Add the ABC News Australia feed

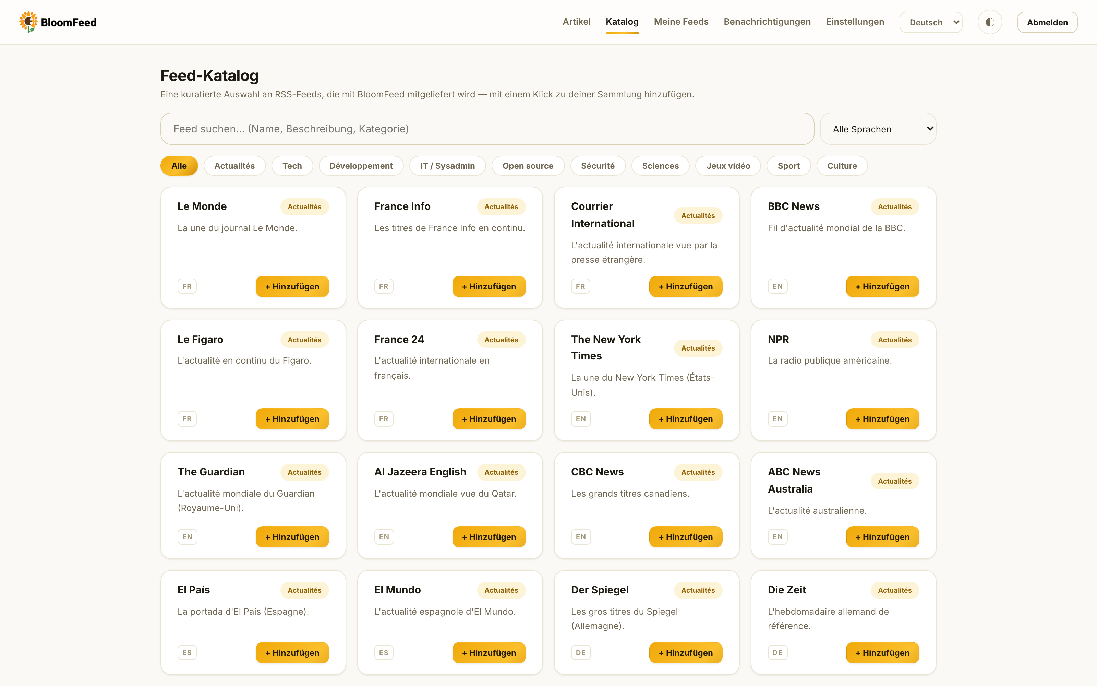tap(882, 537)
